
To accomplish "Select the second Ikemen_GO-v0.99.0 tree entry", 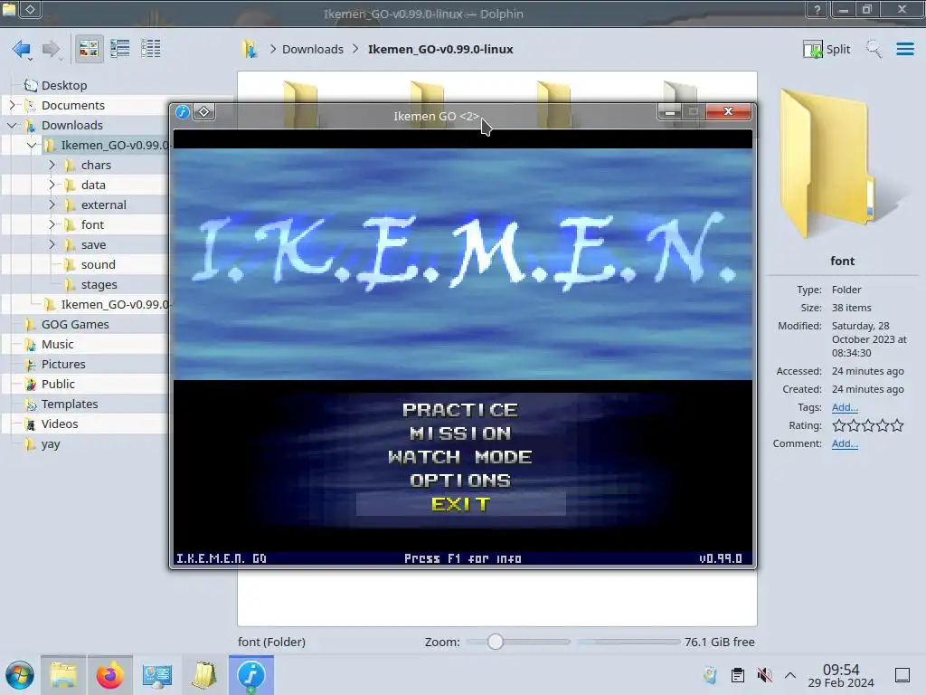I will (x=113, y=304).
